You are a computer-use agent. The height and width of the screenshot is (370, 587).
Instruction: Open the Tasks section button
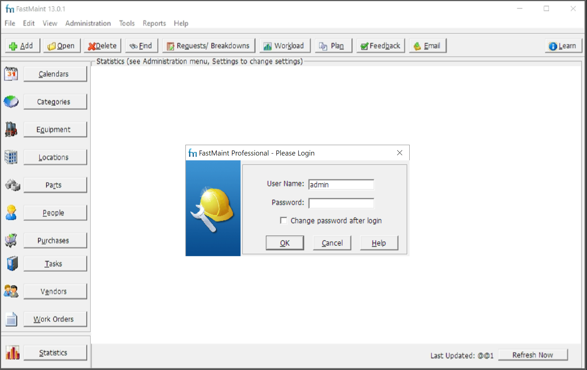click(55, 264)
